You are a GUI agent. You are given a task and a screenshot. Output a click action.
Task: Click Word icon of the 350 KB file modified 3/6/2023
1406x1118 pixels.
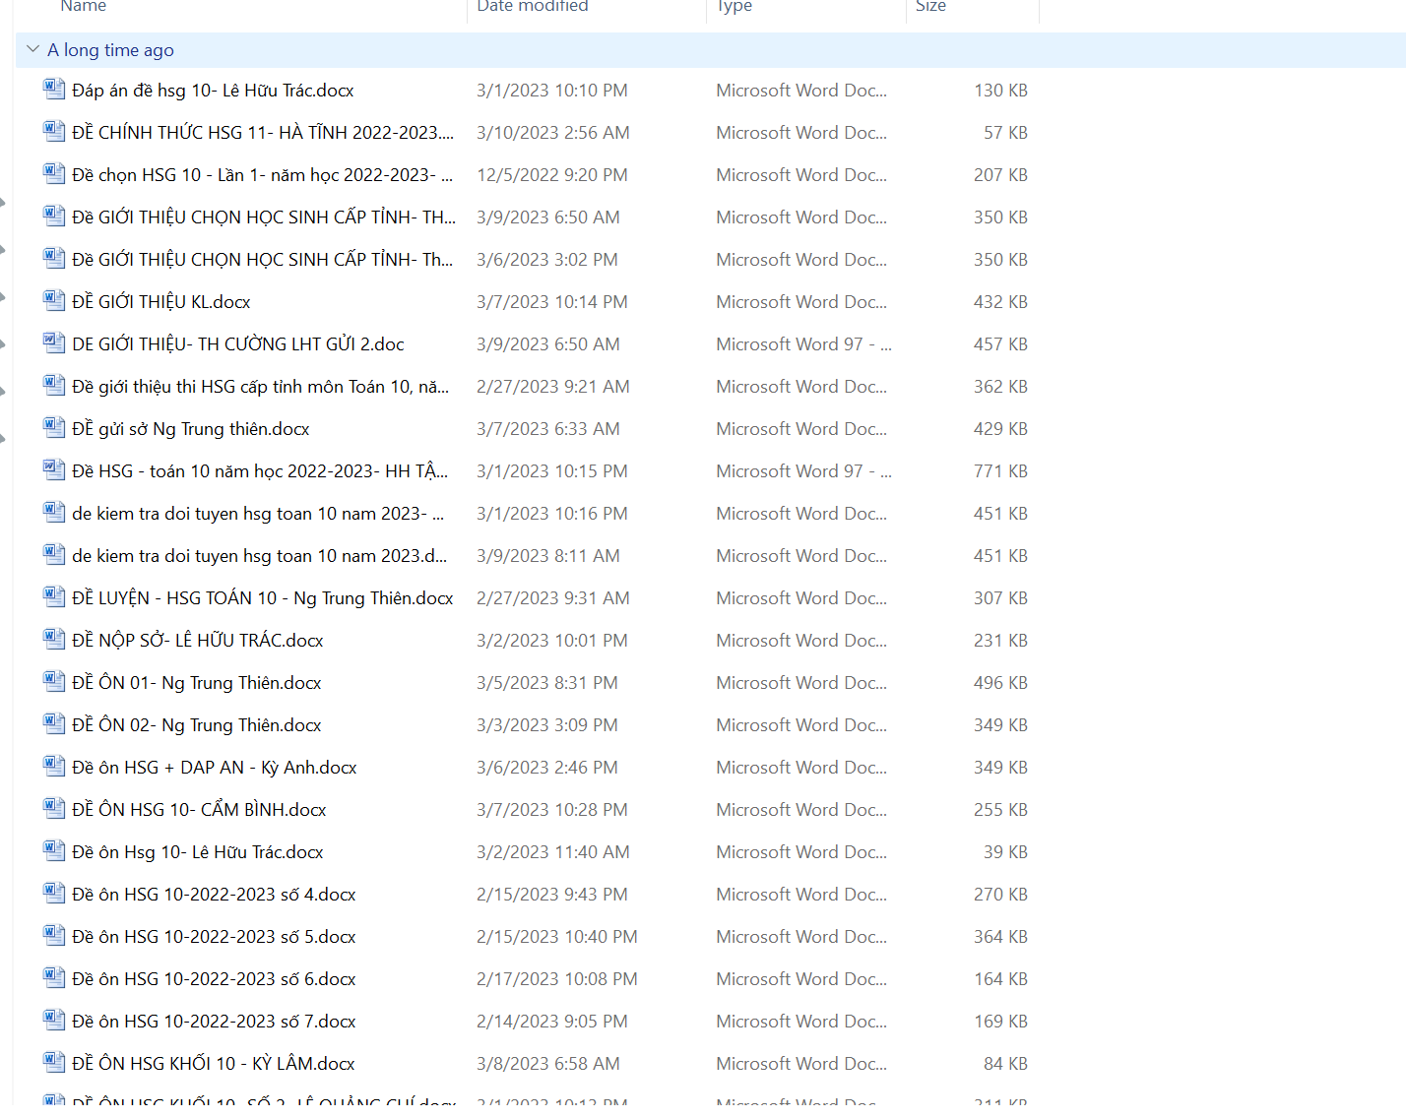54,258
